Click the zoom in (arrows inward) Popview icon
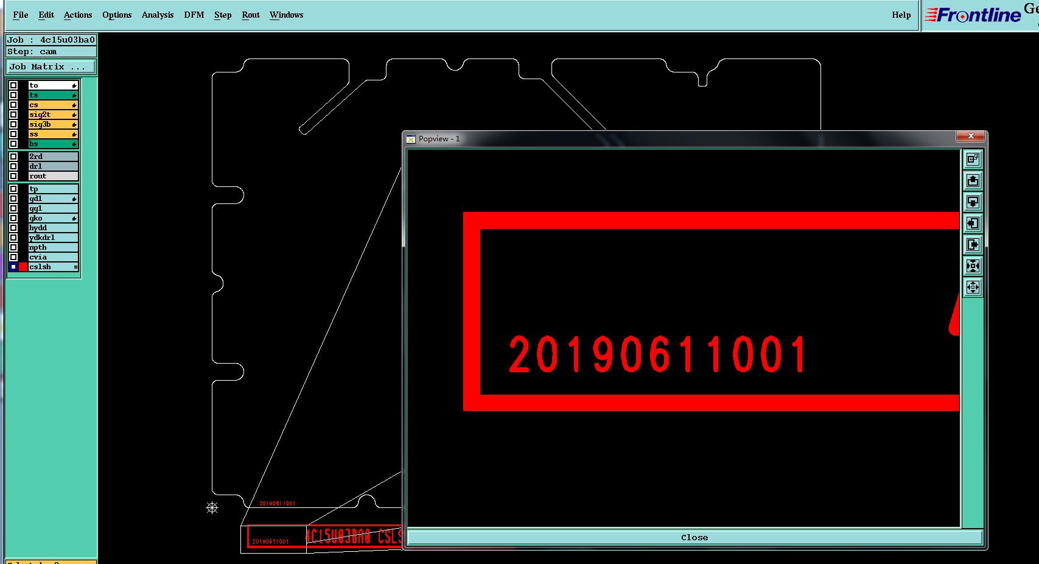Screen dimensions: 1039x564 click(x=973, y=266)
